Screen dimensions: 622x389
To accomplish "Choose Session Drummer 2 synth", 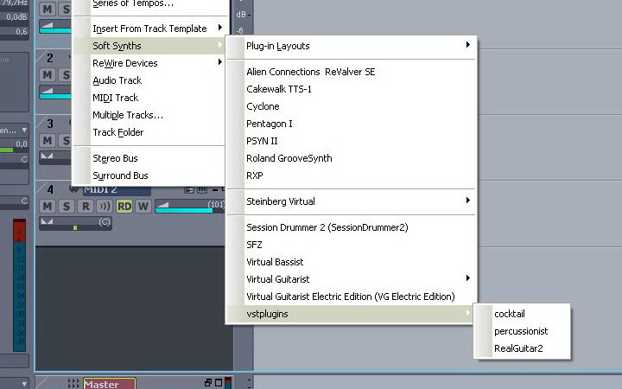I will click(x=327, y=227).
